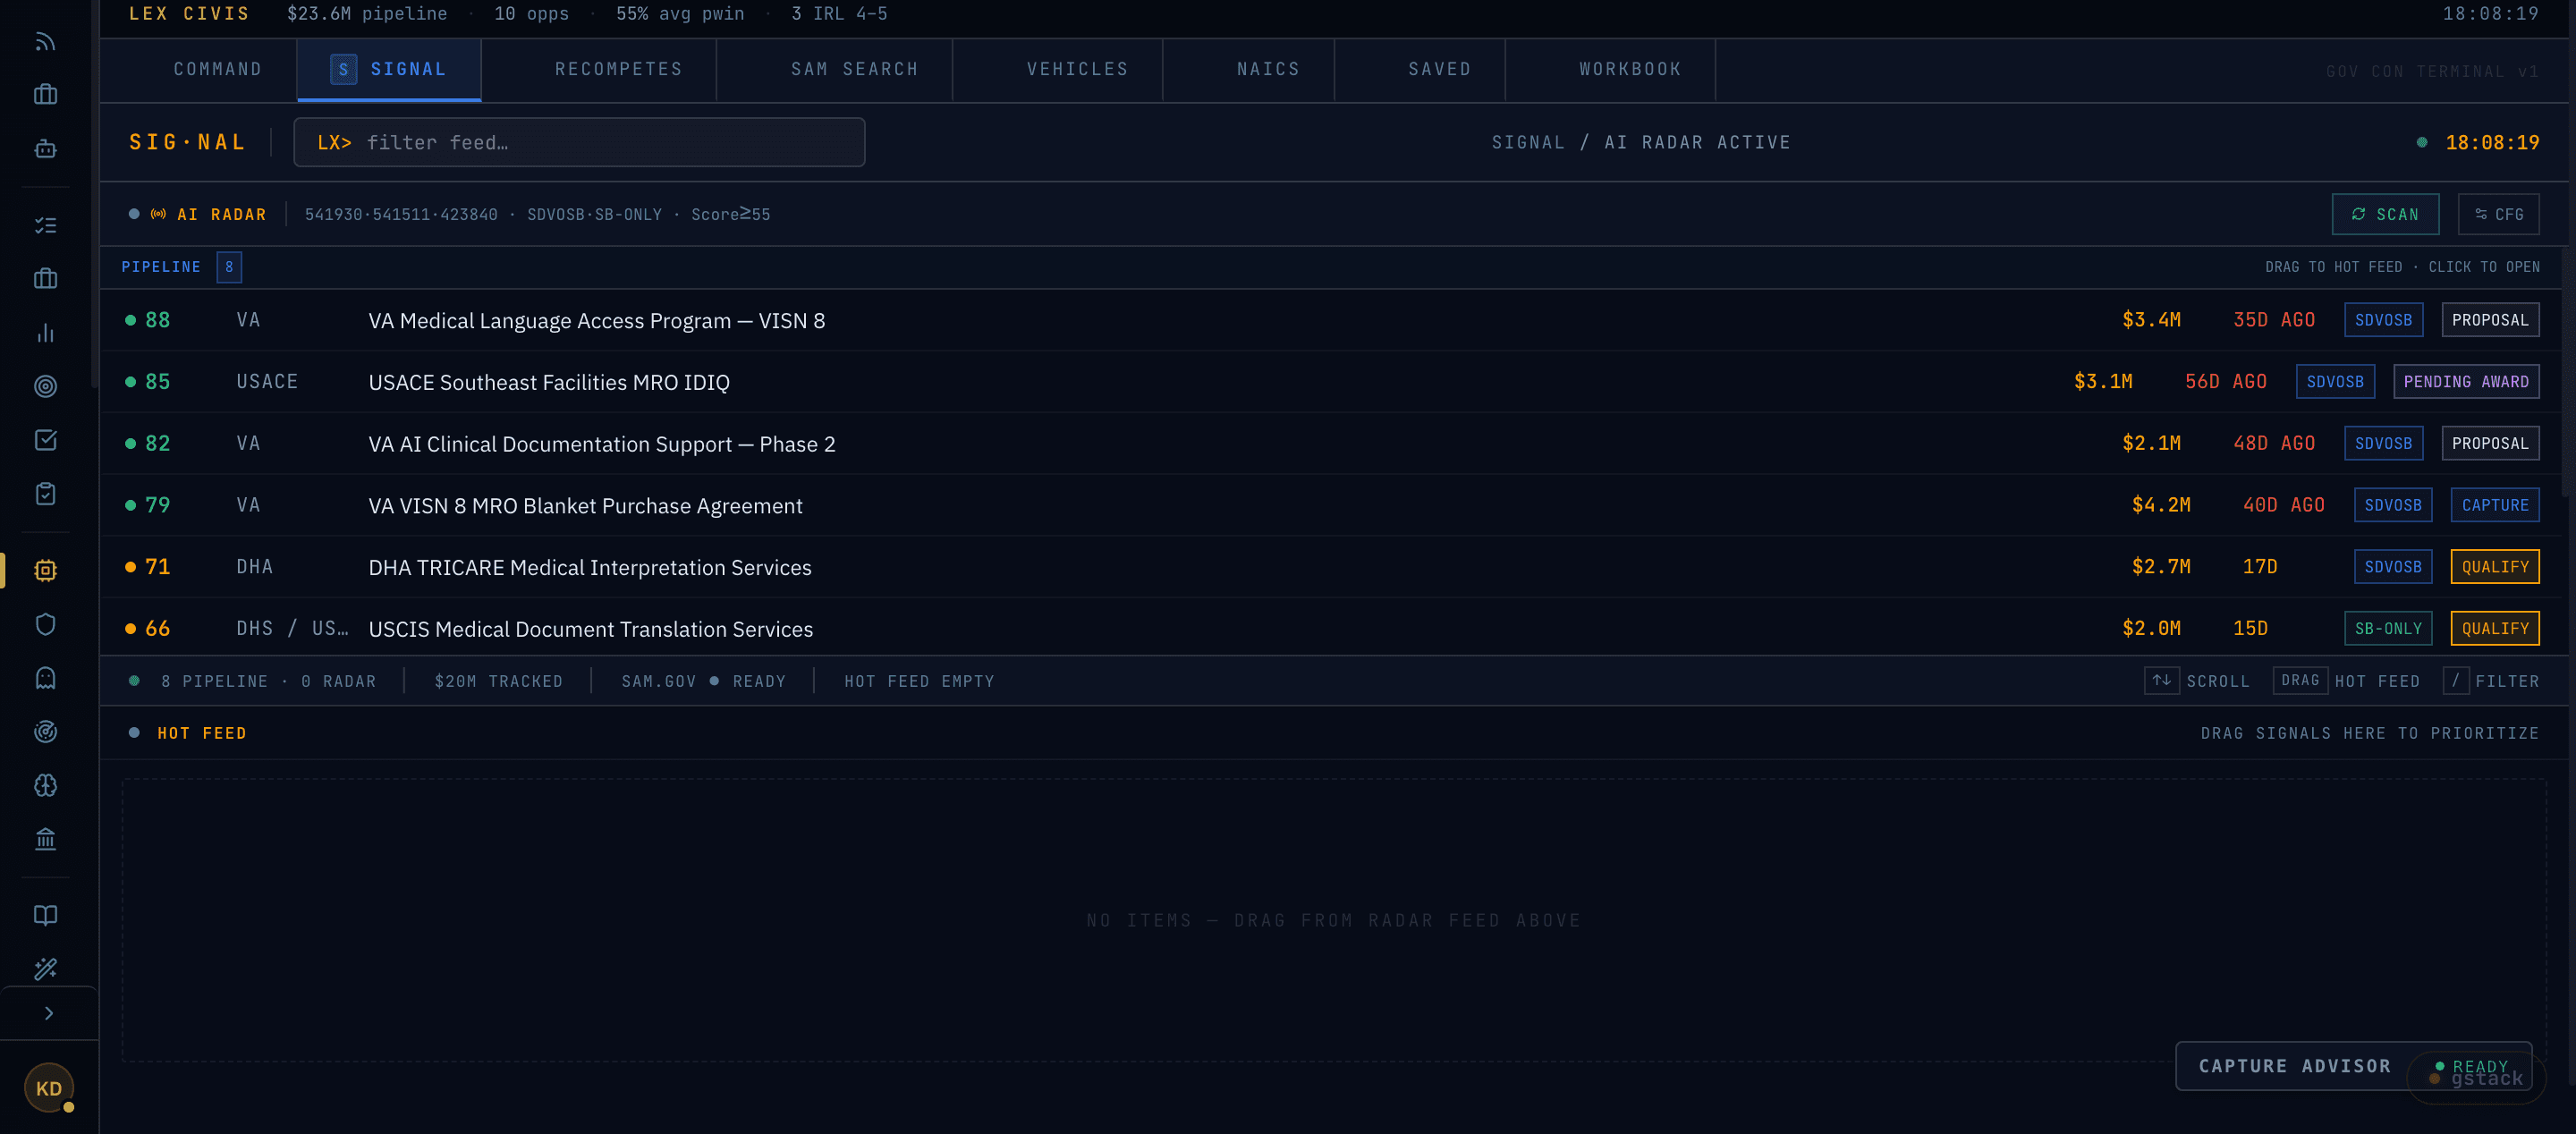Click the S badge on Signal tab

tap(343, 69)
